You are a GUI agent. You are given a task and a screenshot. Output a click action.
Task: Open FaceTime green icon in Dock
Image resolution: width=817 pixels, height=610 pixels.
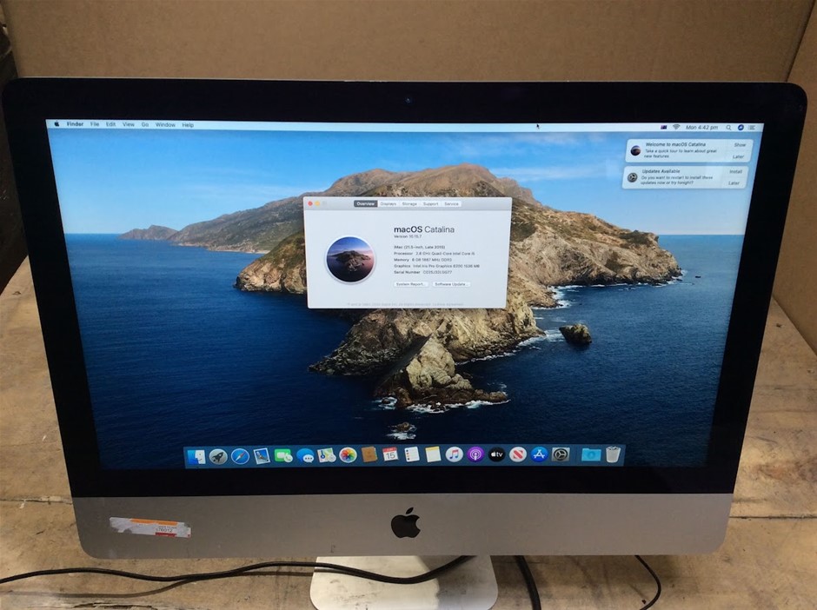coord(283,456)
